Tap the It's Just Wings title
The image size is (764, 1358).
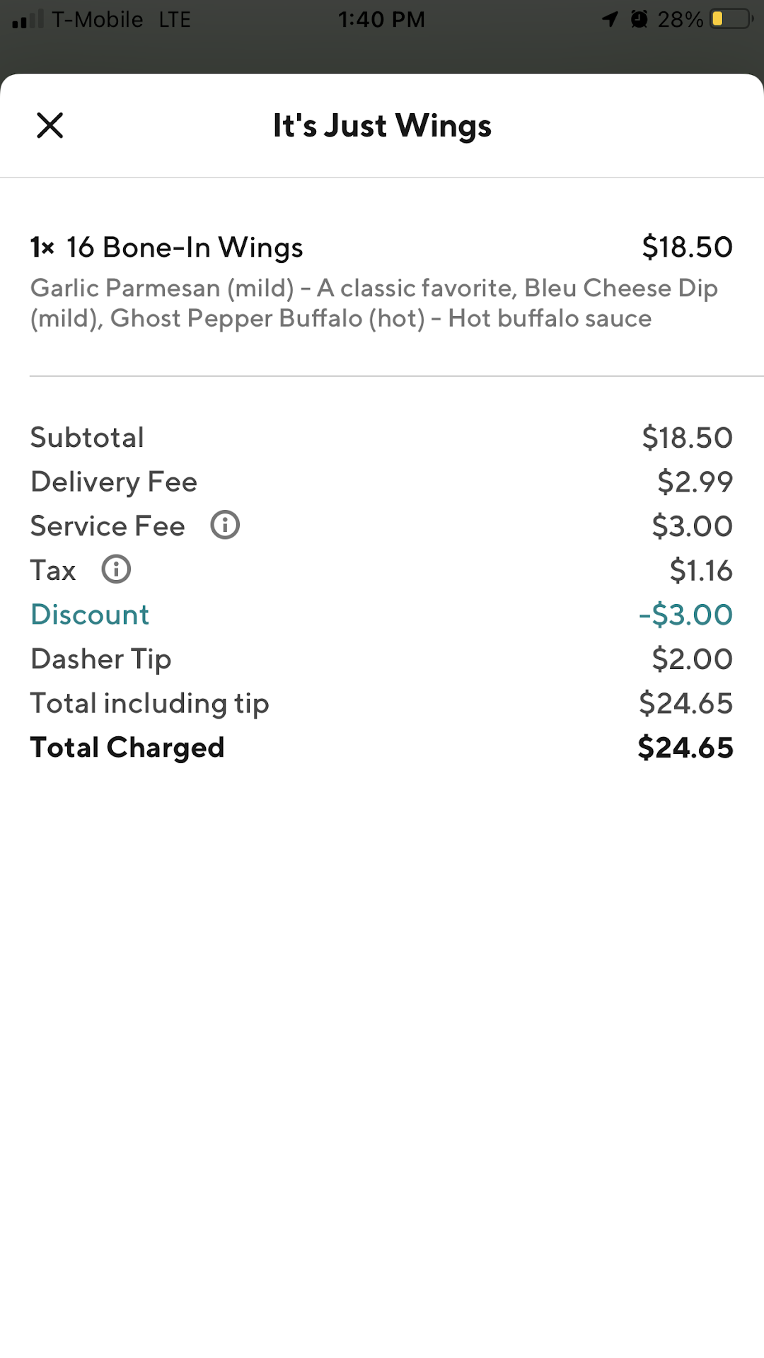pos(382,126)
